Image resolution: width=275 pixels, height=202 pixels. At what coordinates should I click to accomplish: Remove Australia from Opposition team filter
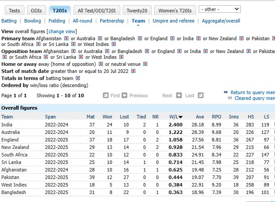point(107,51)
